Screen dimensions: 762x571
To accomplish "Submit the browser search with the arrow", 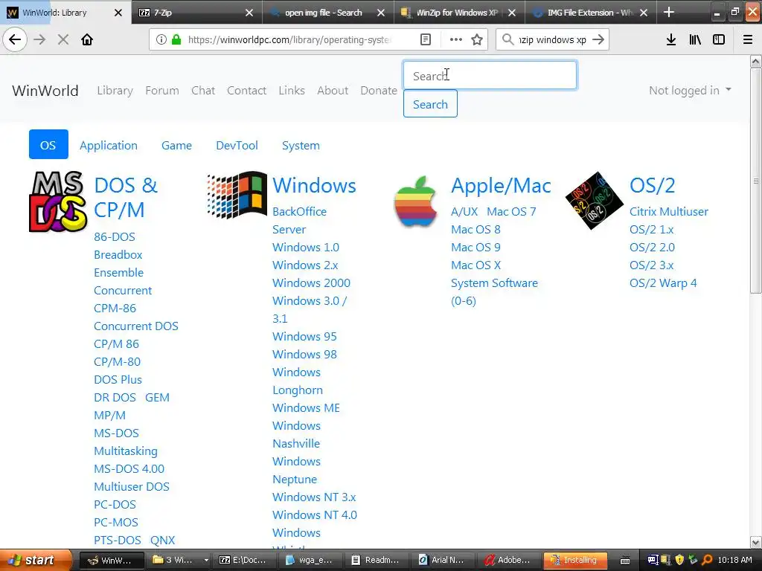I will coord(599,39).
